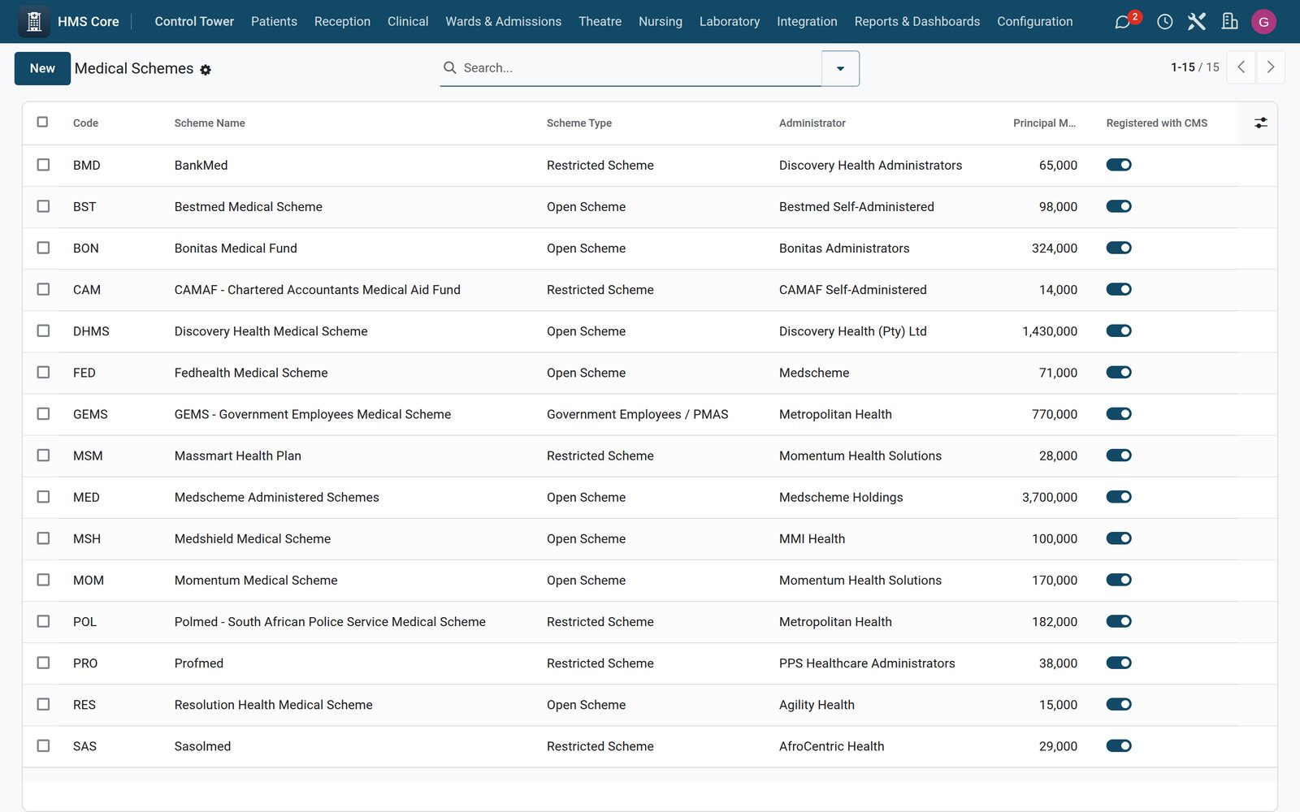The height and width of the screenshot is (812, 1300).
Task: Click the HMS Core building logo icon
Action: [34, 22]
